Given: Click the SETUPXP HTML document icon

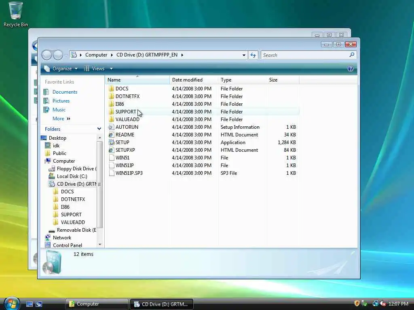Looking at the screenshot, I should (111, 150).
